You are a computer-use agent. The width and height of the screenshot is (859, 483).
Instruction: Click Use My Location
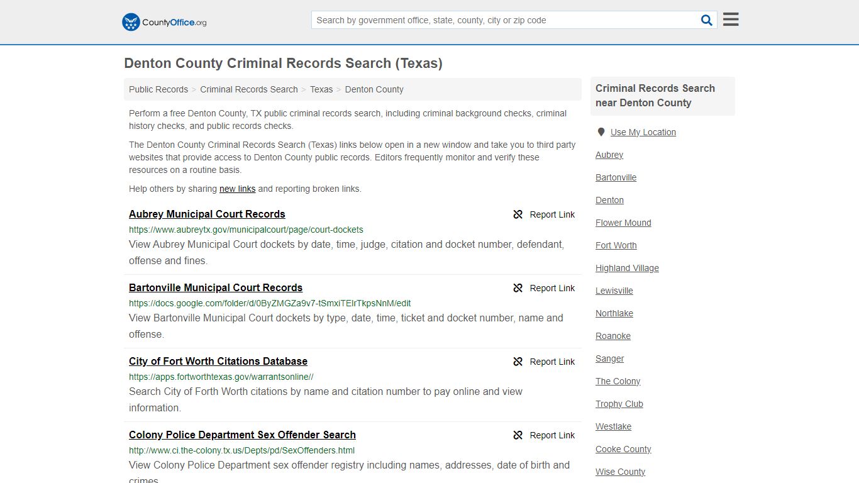click(643, 132)
